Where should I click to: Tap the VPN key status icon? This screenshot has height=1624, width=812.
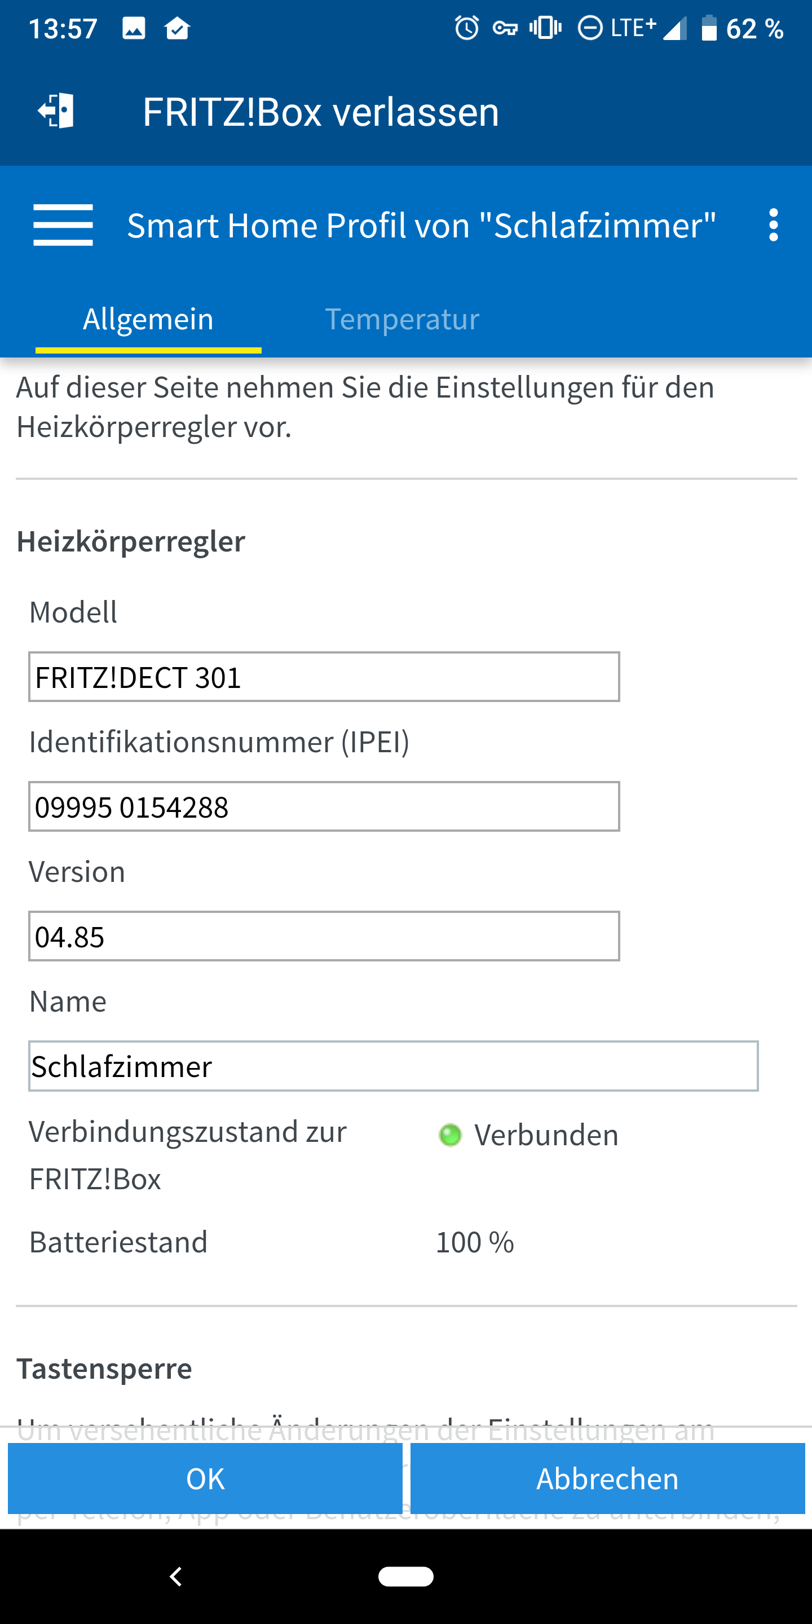pyautogui.click(x=505, y=28)
